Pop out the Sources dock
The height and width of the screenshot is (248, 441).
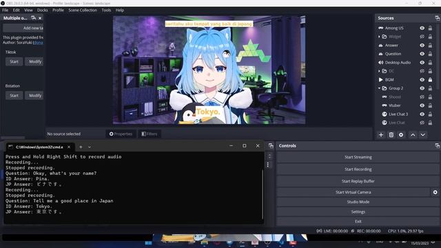[437, 18]
